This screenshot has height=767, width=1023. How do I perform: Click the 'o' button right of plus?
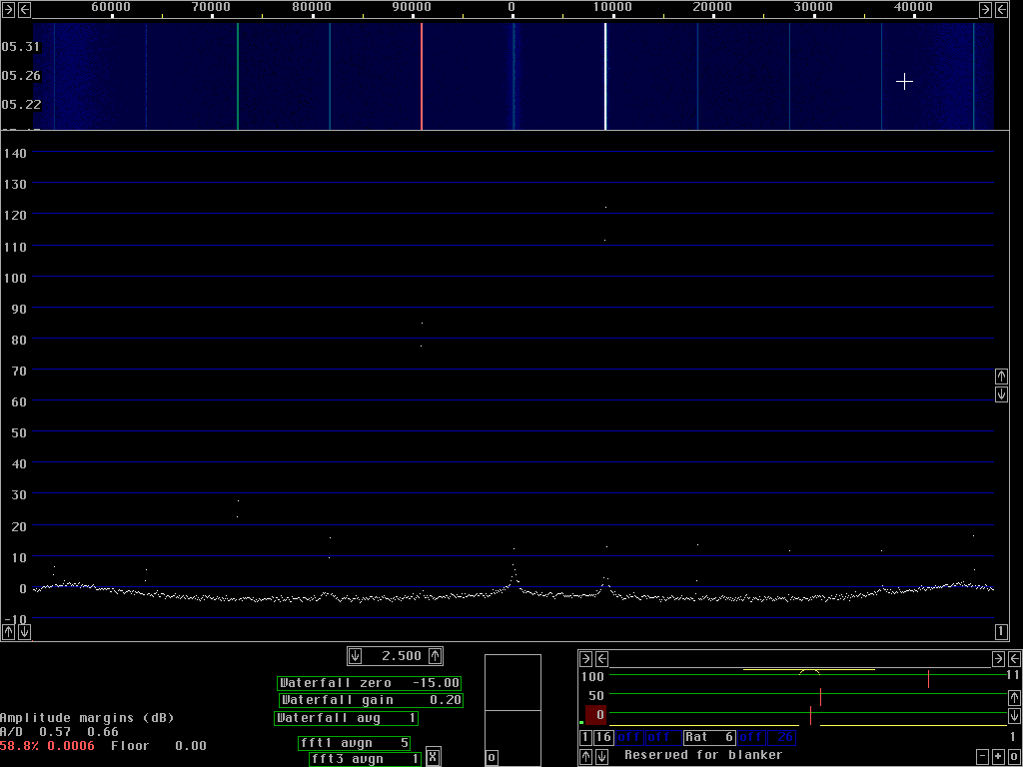pyautogui.click(x=1014, y=757)
